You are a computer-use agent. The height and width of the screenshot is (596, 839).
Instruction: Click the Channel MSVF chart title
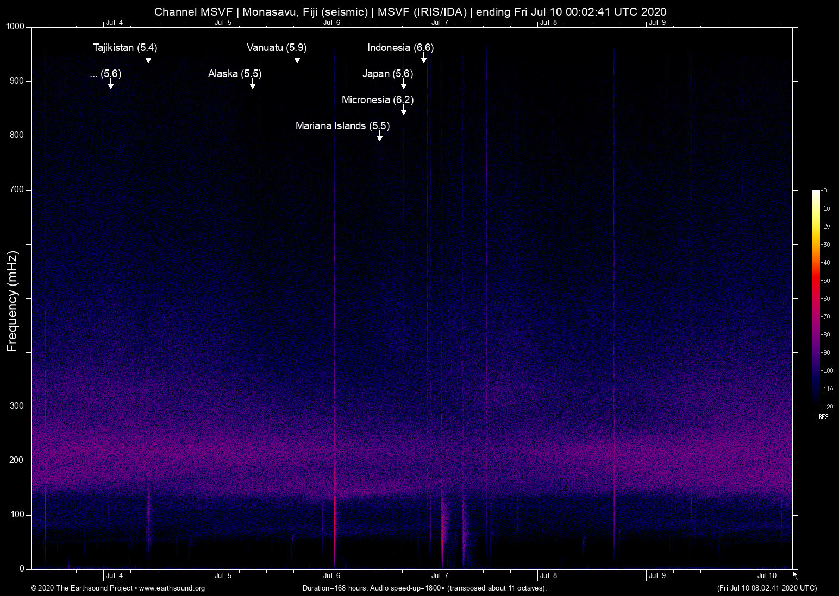410,12
